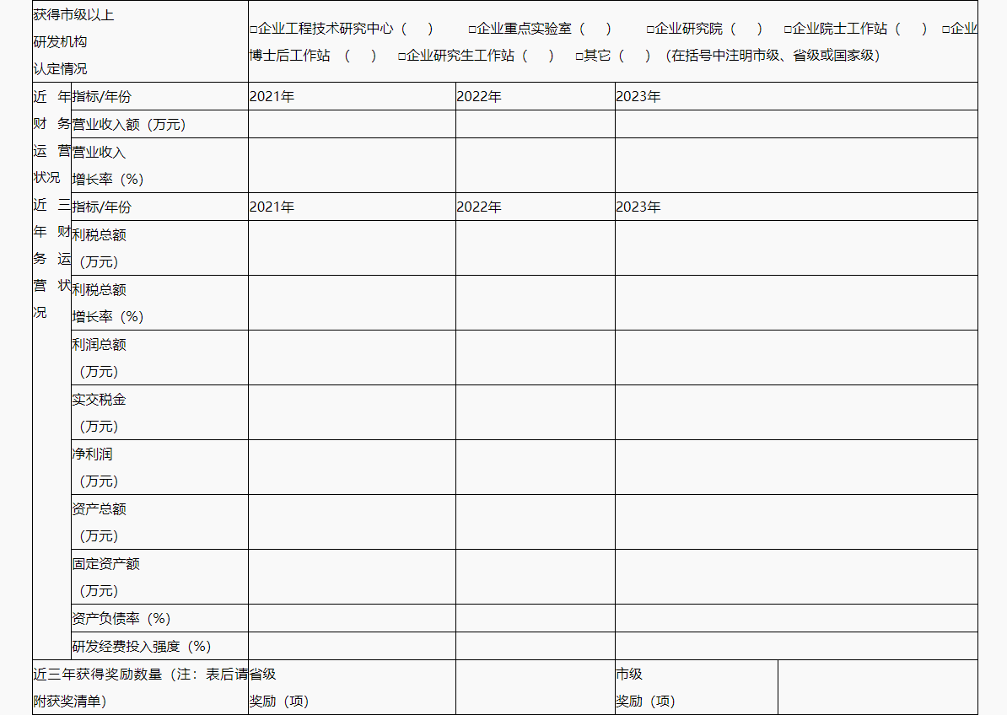Focus the 2021年 cell for 利润总额
The height and width of the screenshot is (715, 1007).
352,357
